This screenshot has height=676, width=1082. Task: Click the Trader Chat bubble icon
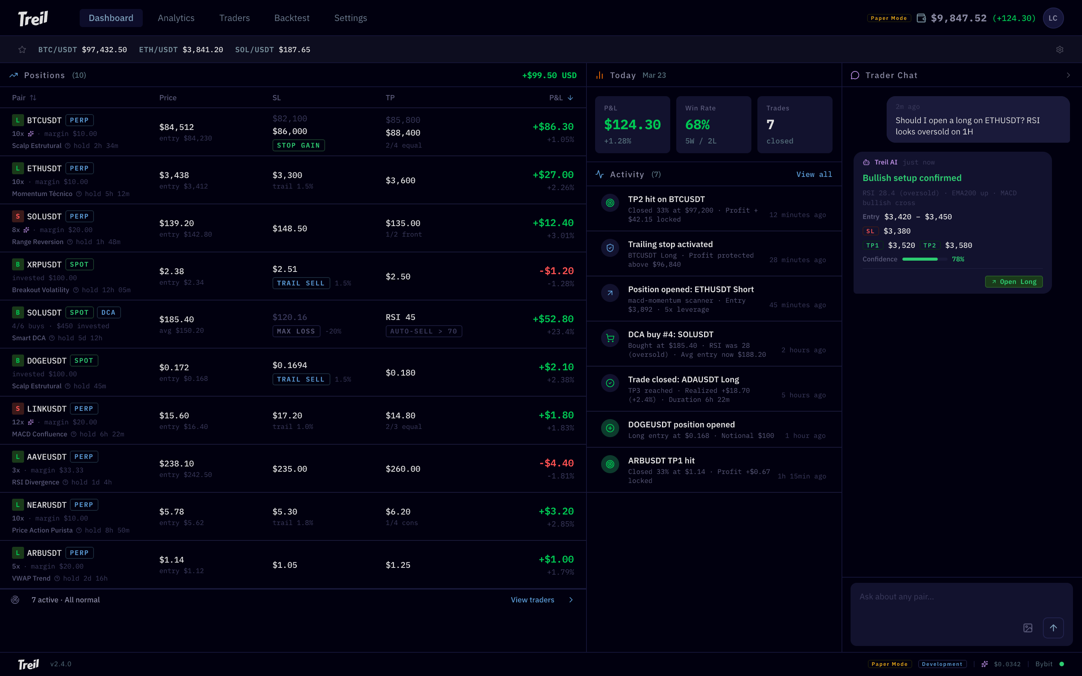point(855,75)
